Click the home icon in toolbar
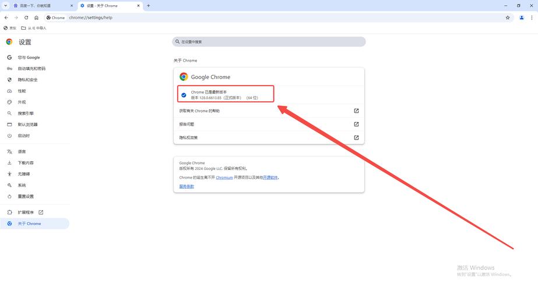Image resolution: width=538 pixels, height=291 pixels. coord(36,17)
